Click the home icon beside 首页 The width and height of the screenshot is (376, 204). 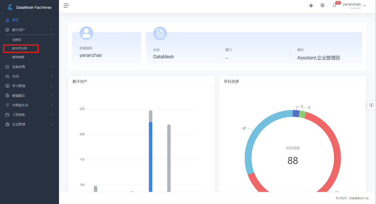[7, 20]
